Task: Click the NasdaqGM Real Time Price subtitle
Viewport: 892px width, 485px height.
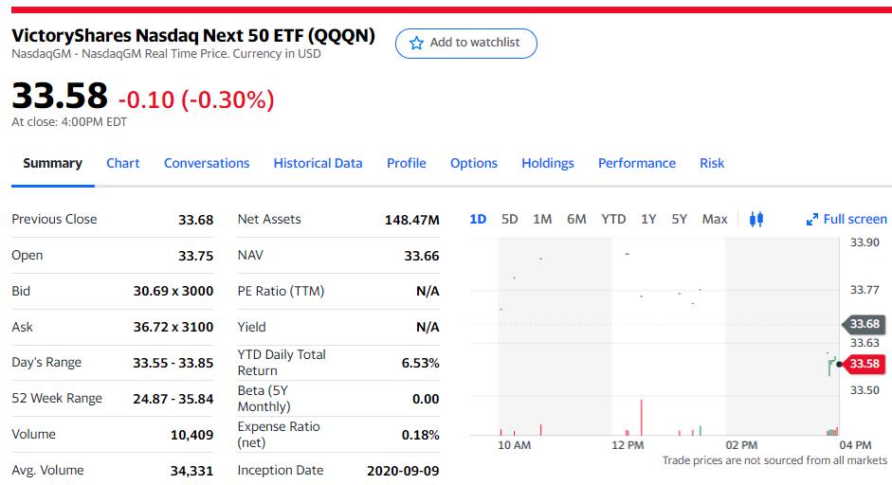Action: point(166,53)
